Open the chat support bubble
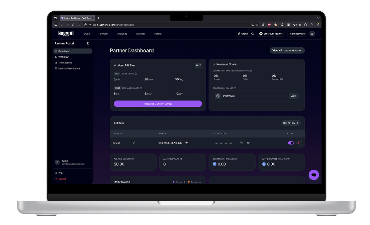 pos(313,175)
